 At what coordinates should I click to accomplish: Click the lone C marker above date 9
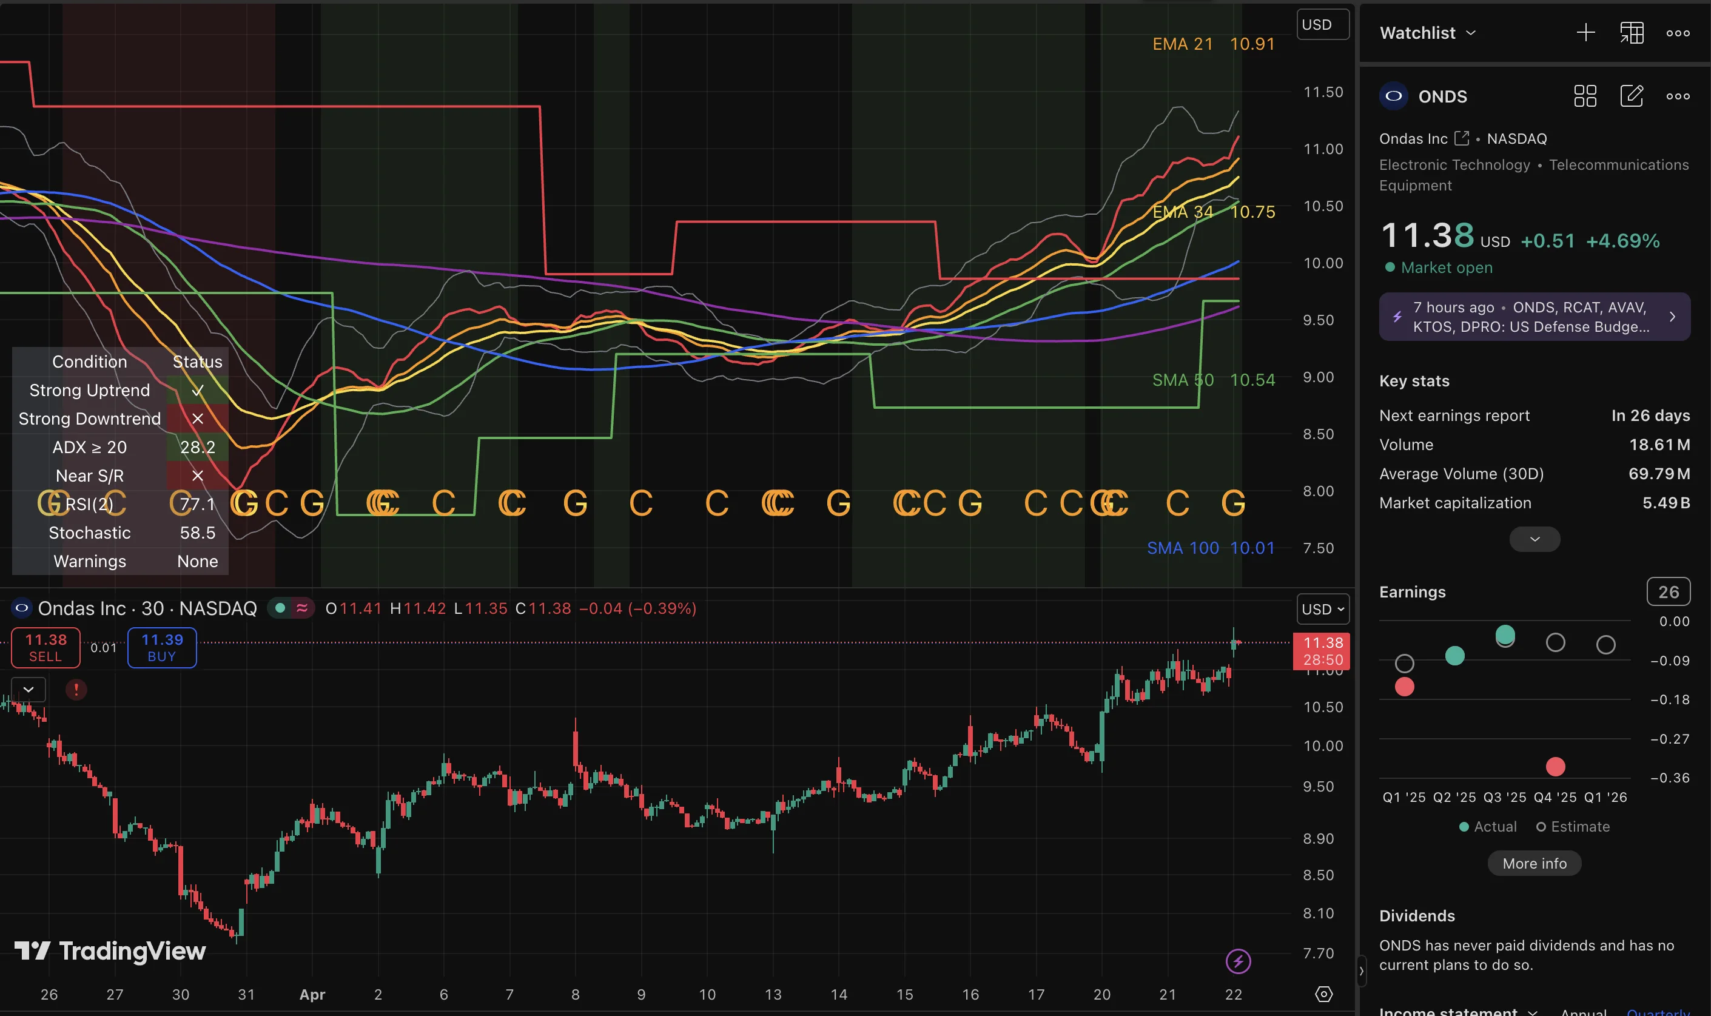coord(640,504)
